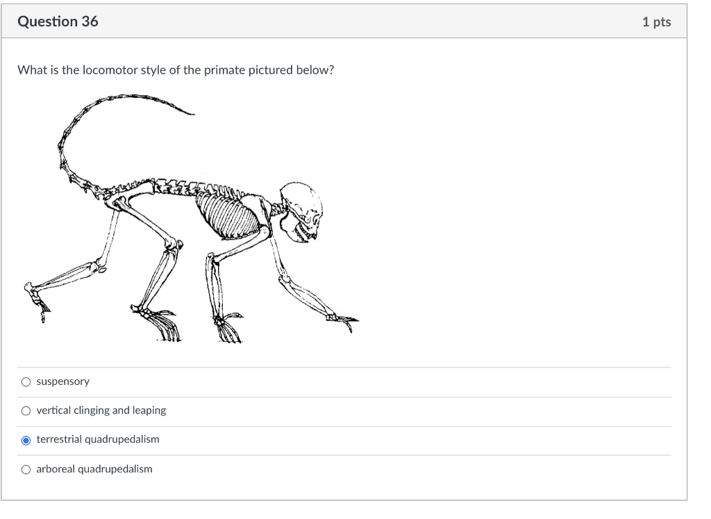Click the divider line above the answer choices

[x=347, y=367]
